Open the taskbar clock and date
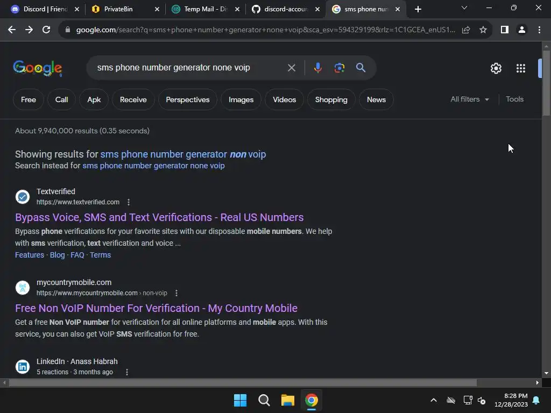The image size is (551, 413). pyautogui.click(x=511, y=400)
